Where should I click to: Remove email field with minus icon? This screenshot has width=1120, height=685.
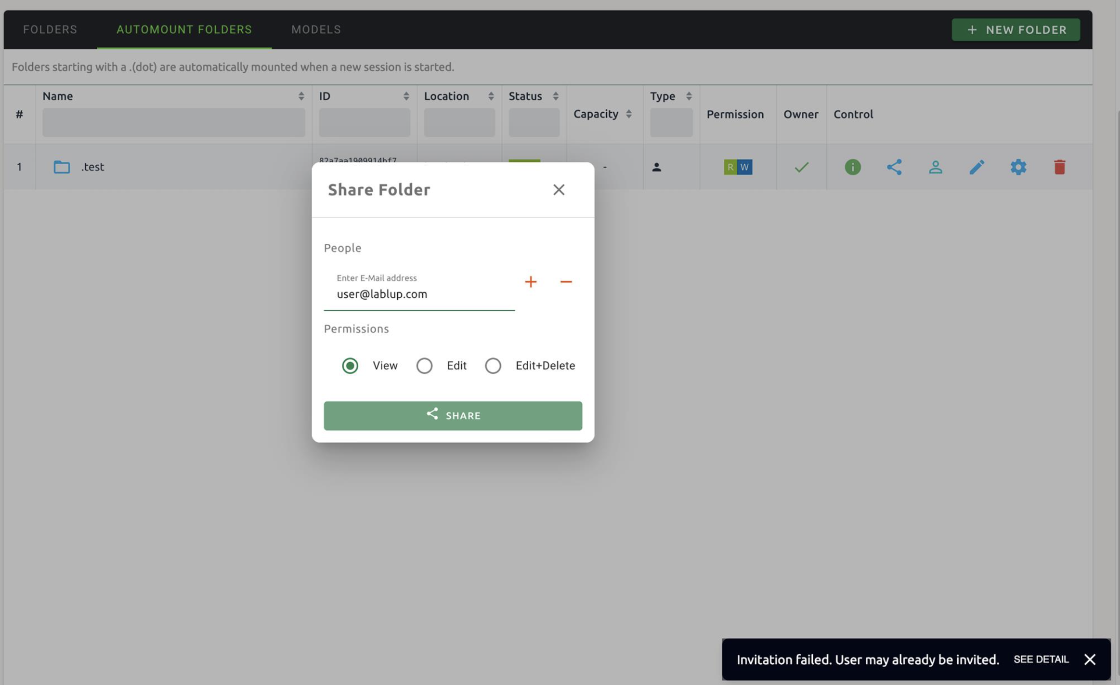pos(566,282)
